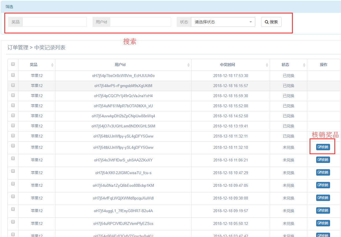Click the 奖品 filter input field
The width and height of the screenshot is (341, 237).
55,22
